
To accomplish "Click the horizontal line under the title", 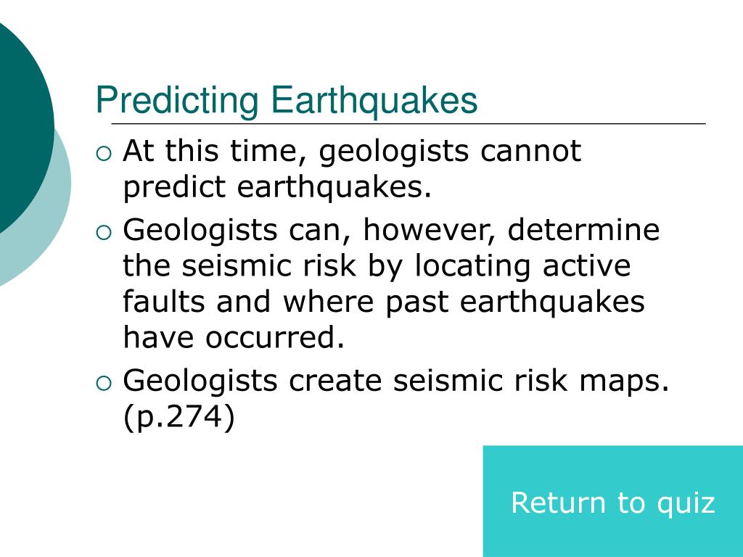I will coord(409,123).
